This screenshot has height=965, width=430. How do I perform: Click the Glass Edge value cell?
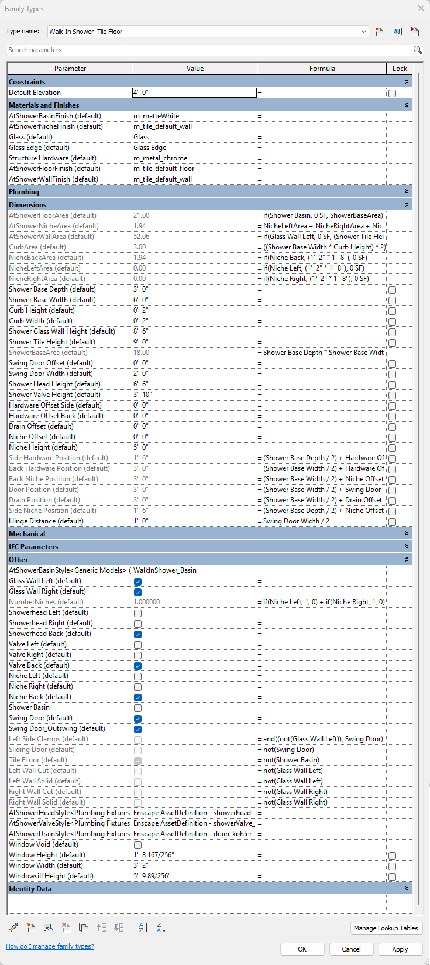coord(194,148)
